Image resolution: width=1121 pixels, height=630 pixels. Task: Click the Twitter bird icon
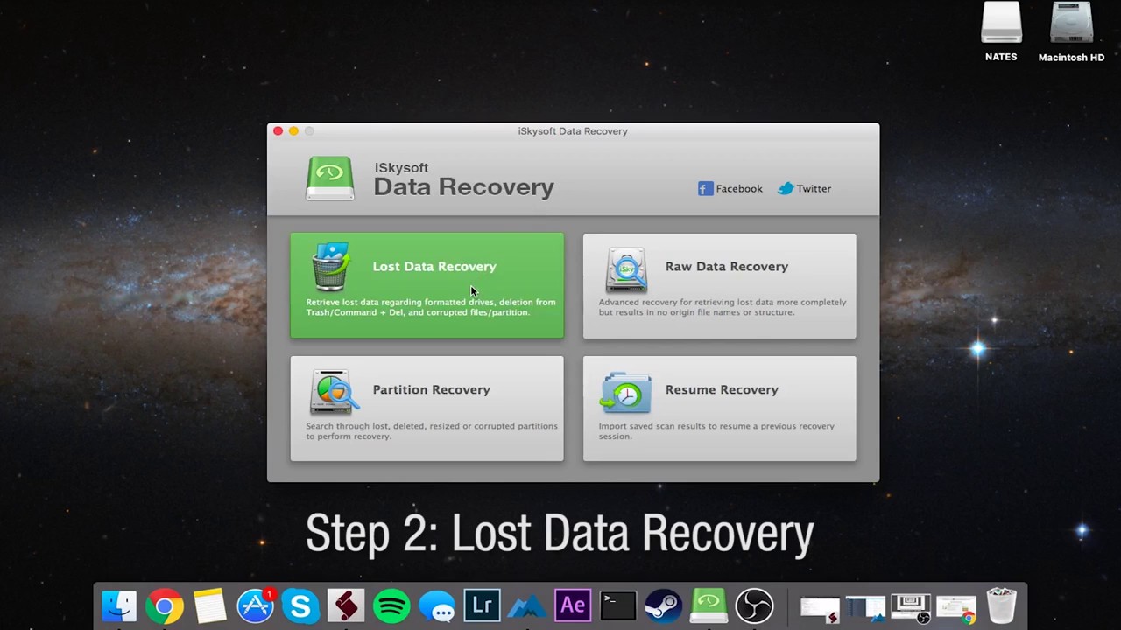point(786,188)
